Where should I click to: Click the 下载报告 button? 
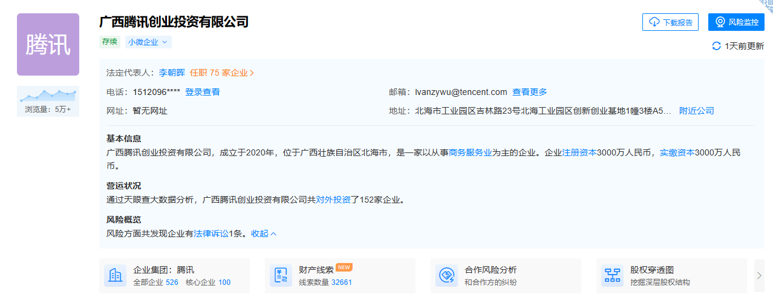(670, 22)
